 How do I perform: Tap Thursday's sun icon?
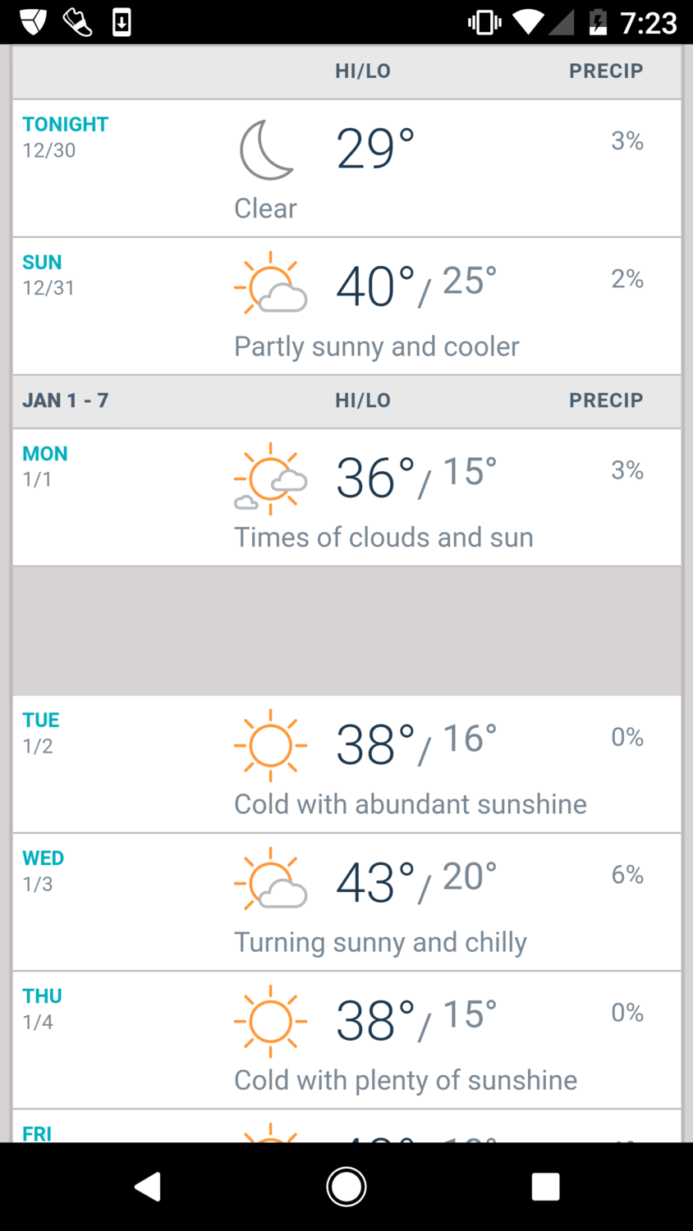pyautogui.click(x=270, y=1021)
